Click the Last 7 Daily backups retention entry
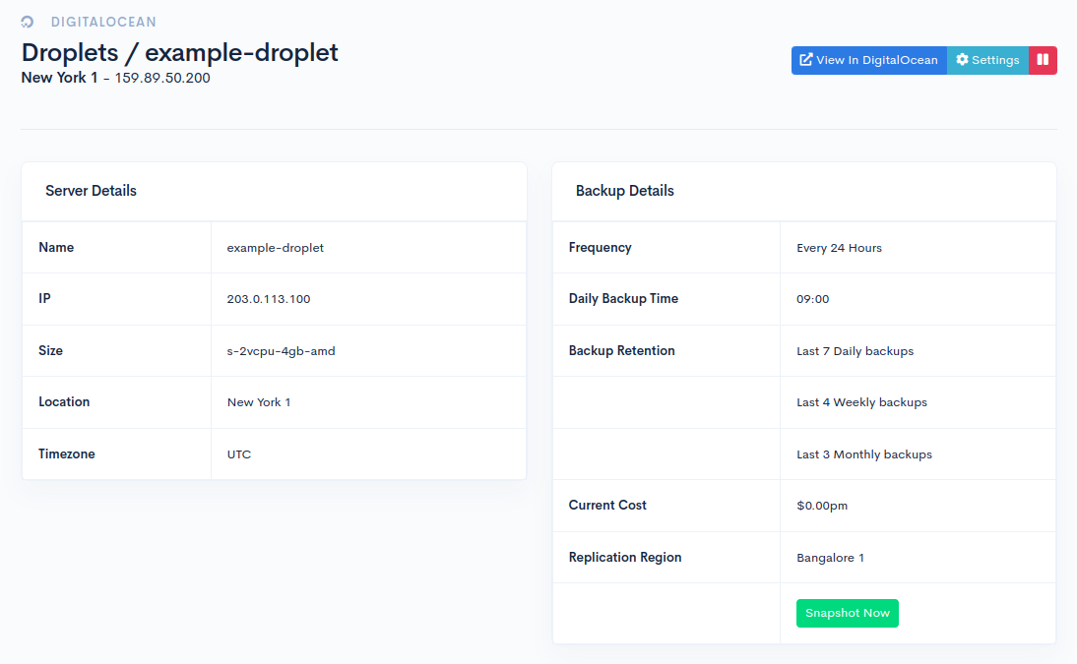1077x664 pixels. [x=855, y=350]
